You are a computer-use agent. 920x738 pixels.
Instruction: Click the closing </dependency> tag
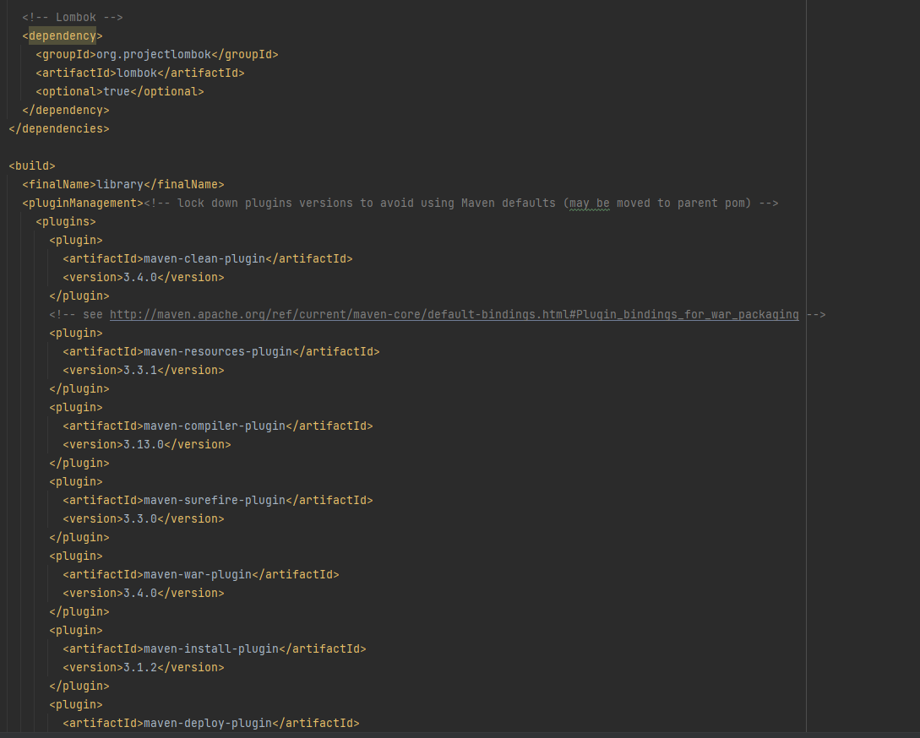point(66,111)
